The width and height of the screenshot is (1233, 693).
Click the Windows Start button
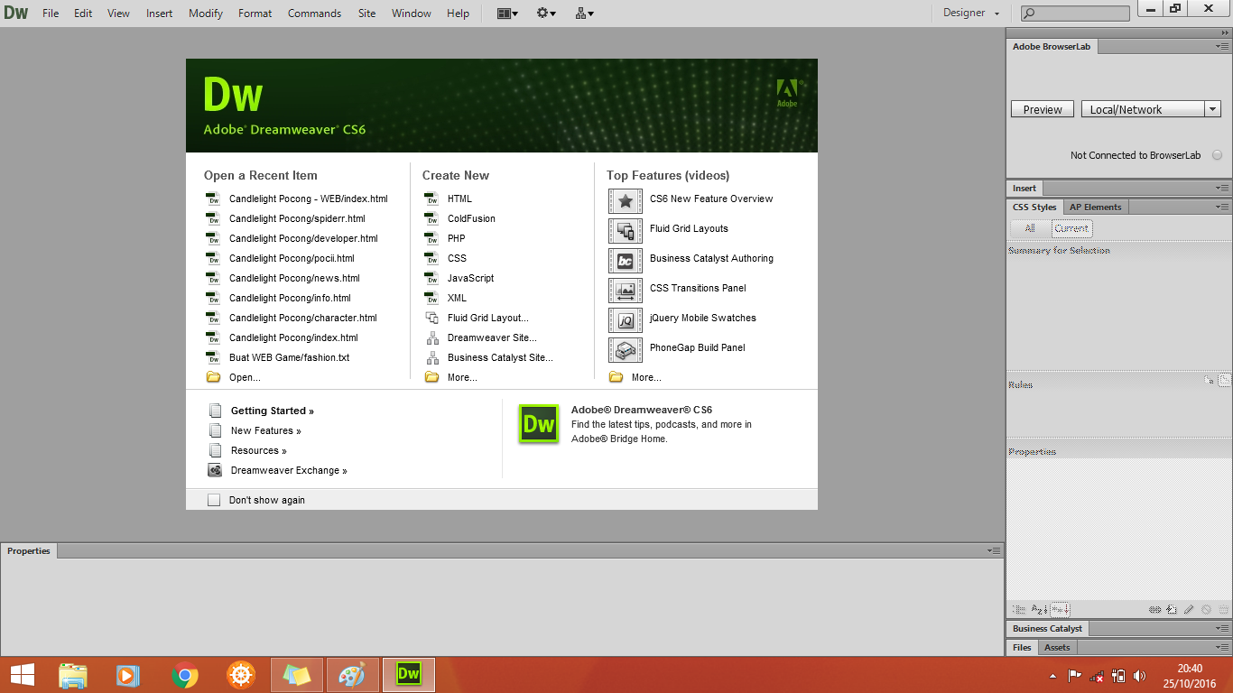pyautogui.click(x=22, y=675)
